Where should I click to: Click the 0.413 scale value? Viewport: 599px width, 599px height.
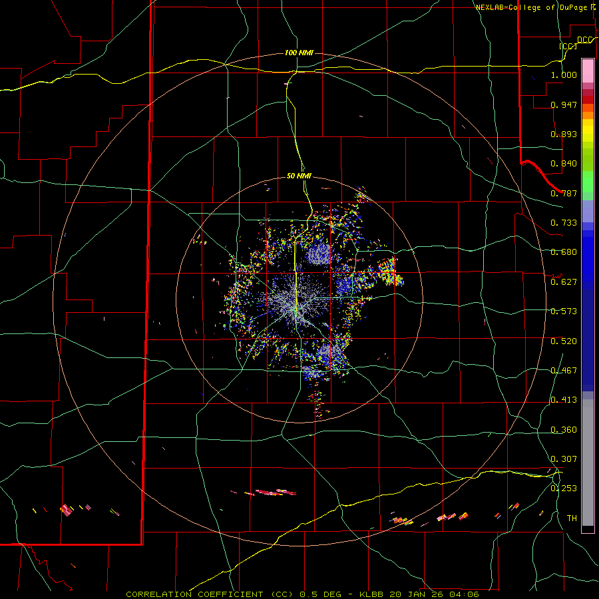click(x=564, y=400)
